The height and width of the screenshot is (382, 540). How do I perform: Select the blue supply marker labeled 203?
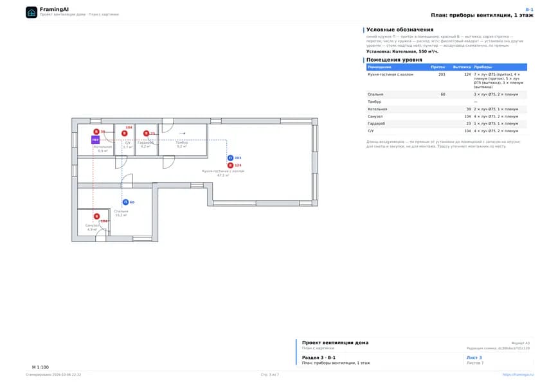[x=230, y=158]
